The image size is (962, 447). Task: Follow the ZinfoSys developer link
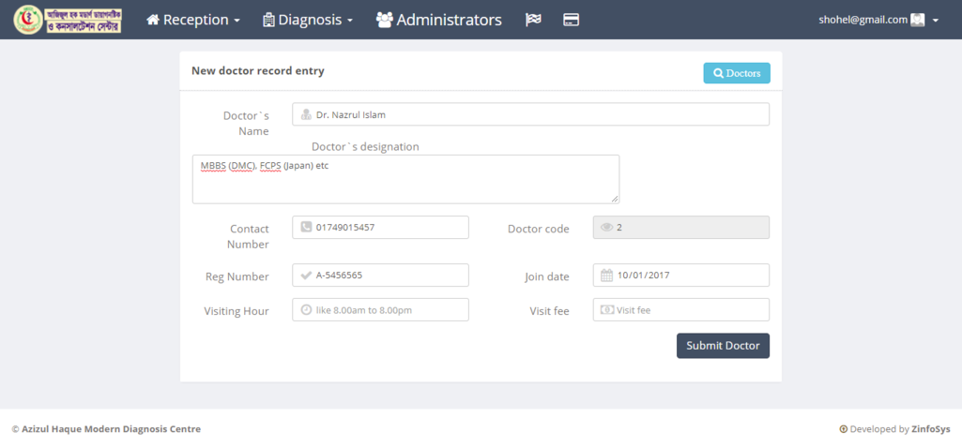(930, 429)
